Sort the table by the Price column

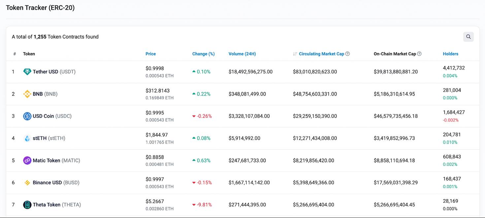tap(150, 54)
